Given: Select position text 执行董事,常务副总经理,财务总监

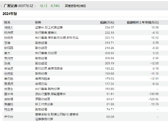Looking at the screenshot, I should 57,38.
